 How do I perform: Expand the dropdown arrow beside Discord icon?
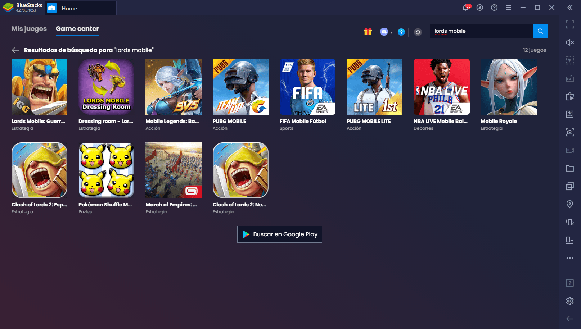(x=392, y=33)
